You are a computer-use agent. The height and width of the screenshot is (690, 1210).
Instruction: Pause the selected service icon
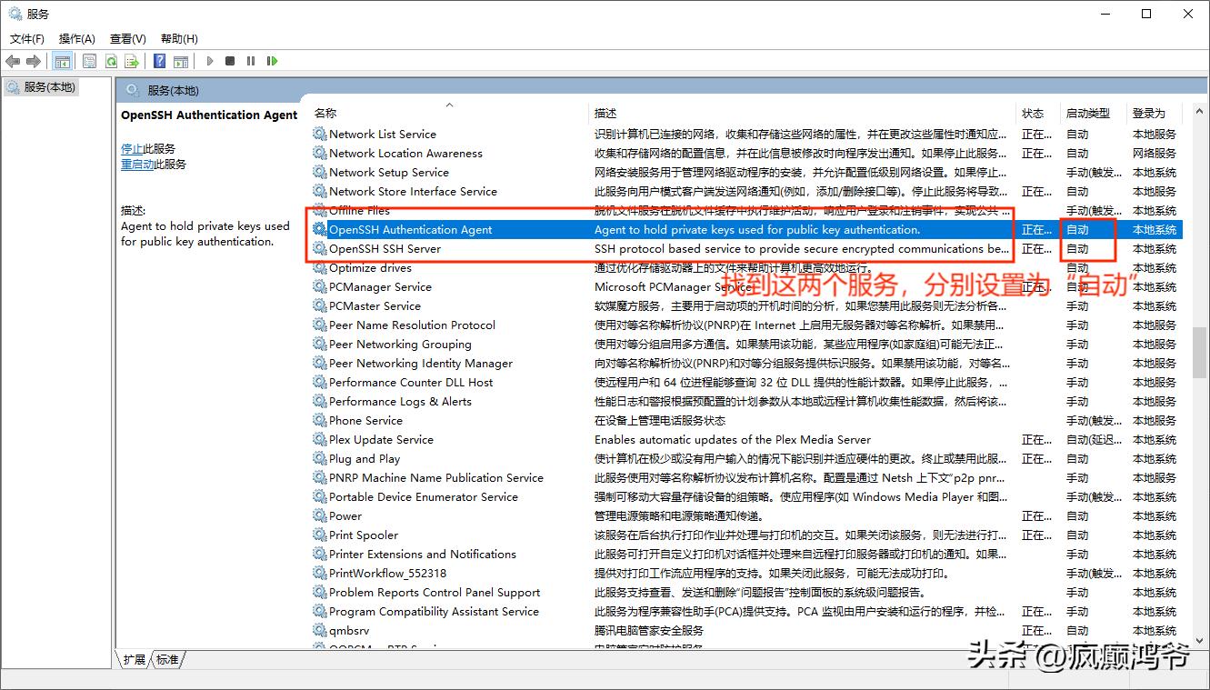pos(252,61)
